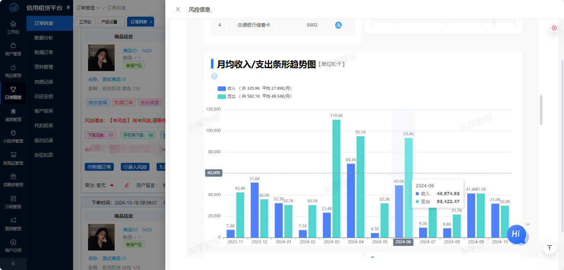Click the platform logo at top left
Image resolution: width=564 pixels, height=270 pixels.
[13, 8]
